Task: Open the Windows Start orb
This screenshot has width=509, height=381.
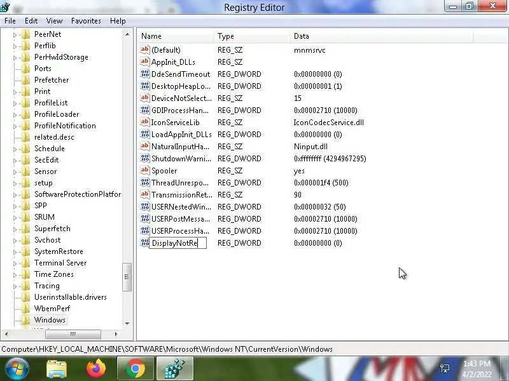Action: (x=17, y=369)
